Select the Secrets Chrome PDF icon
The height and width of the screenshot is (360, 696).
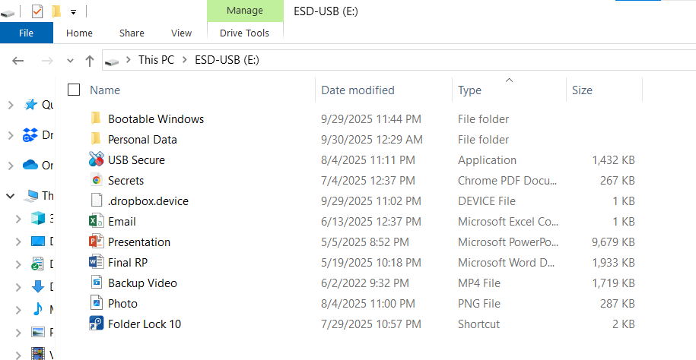point(97,180)
